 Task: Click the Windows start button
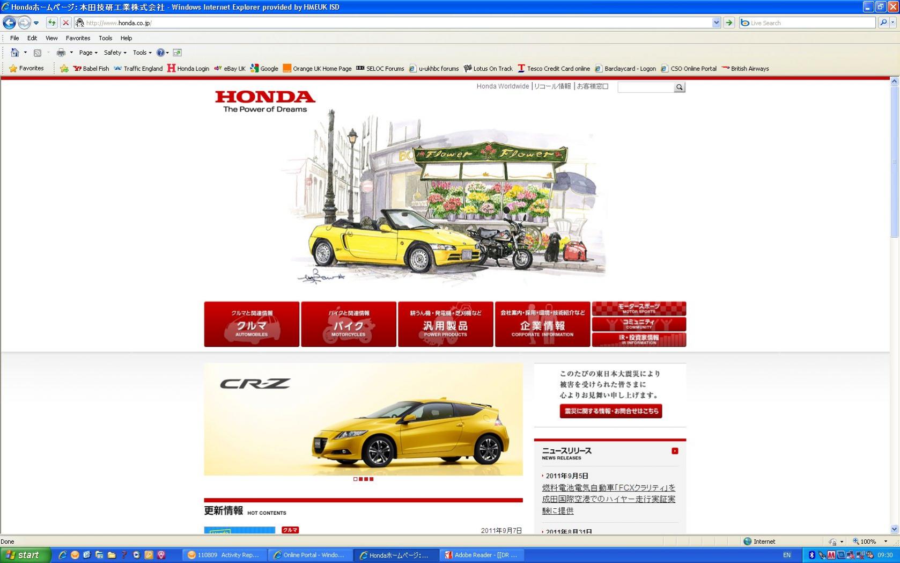tap(25, 555)
